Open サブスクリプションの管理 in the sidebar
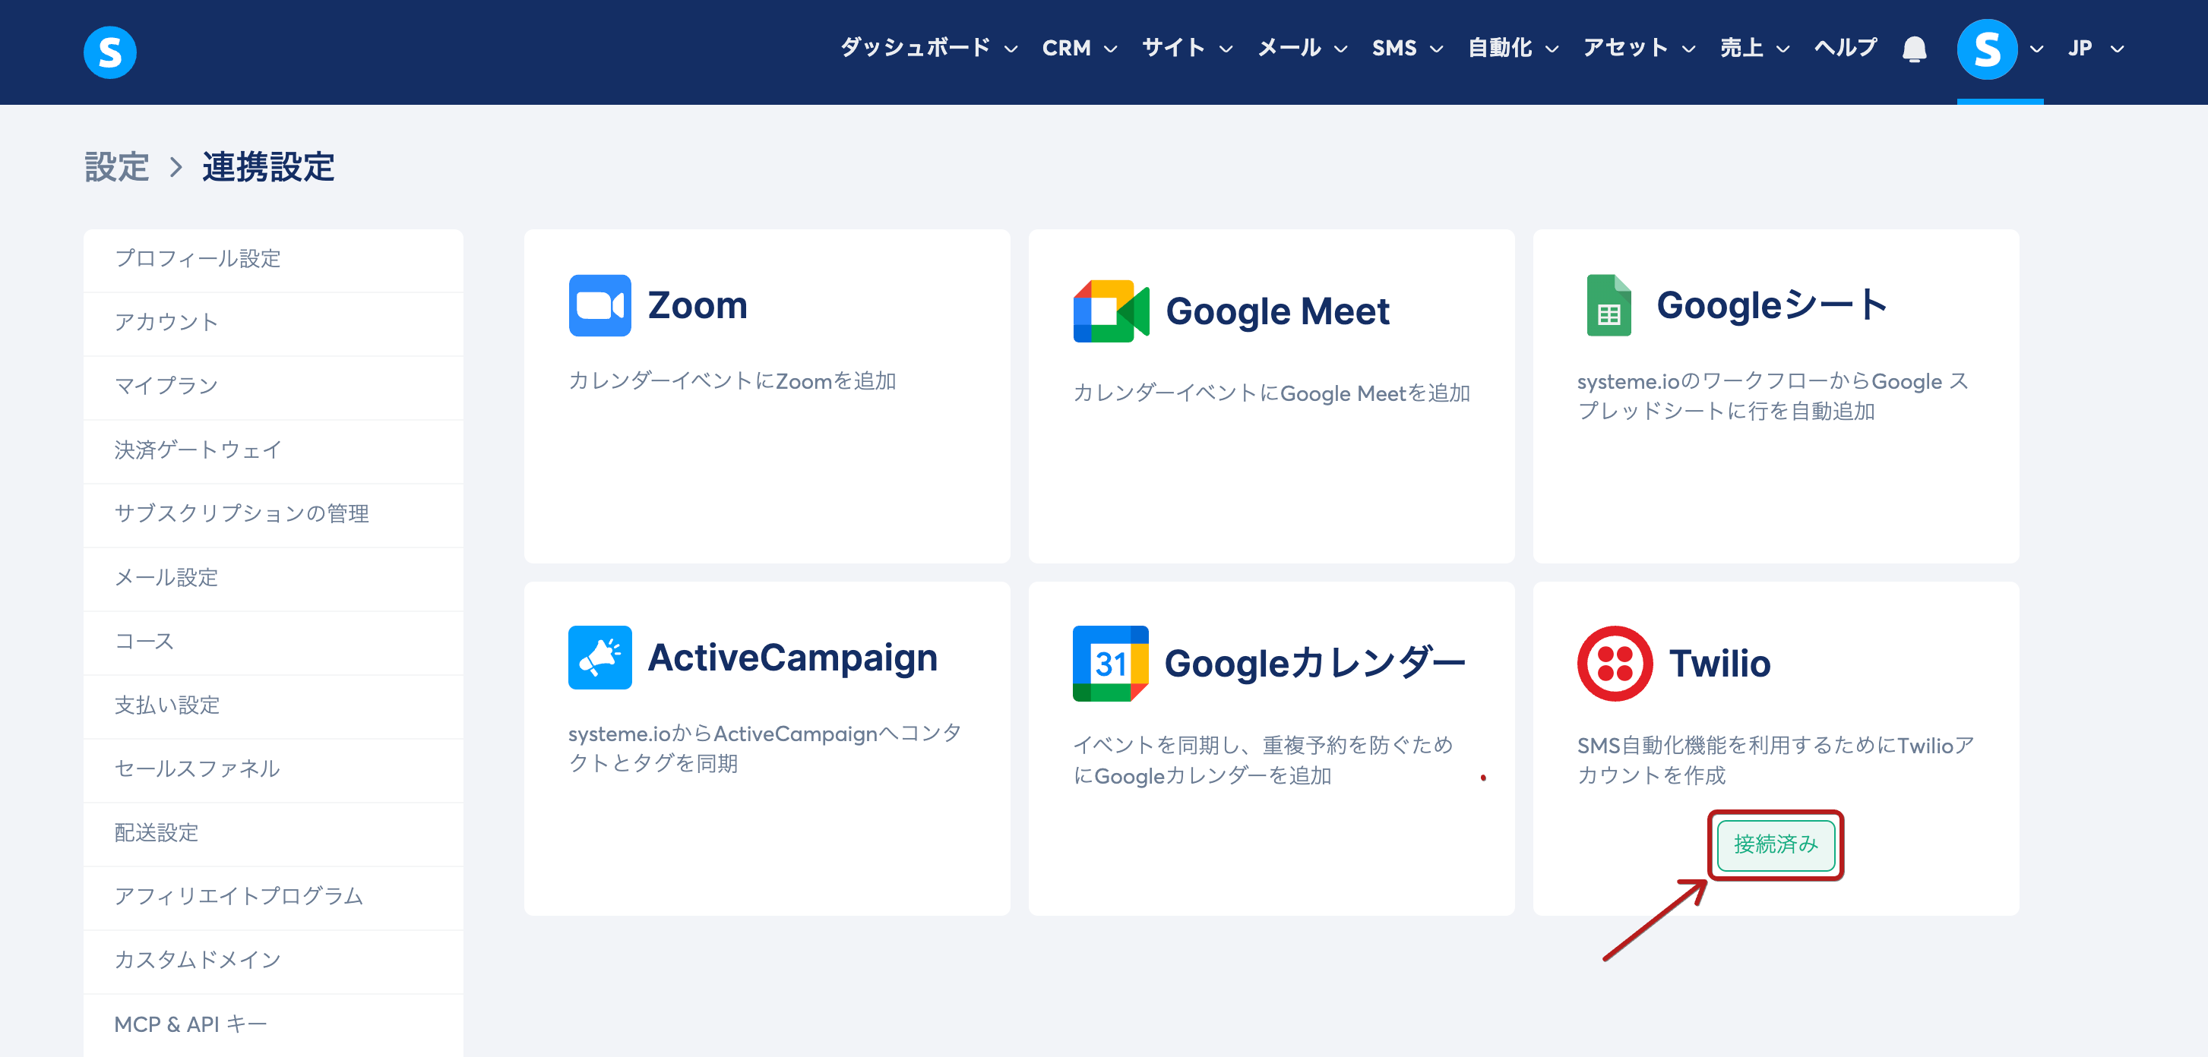 (274, 514)
